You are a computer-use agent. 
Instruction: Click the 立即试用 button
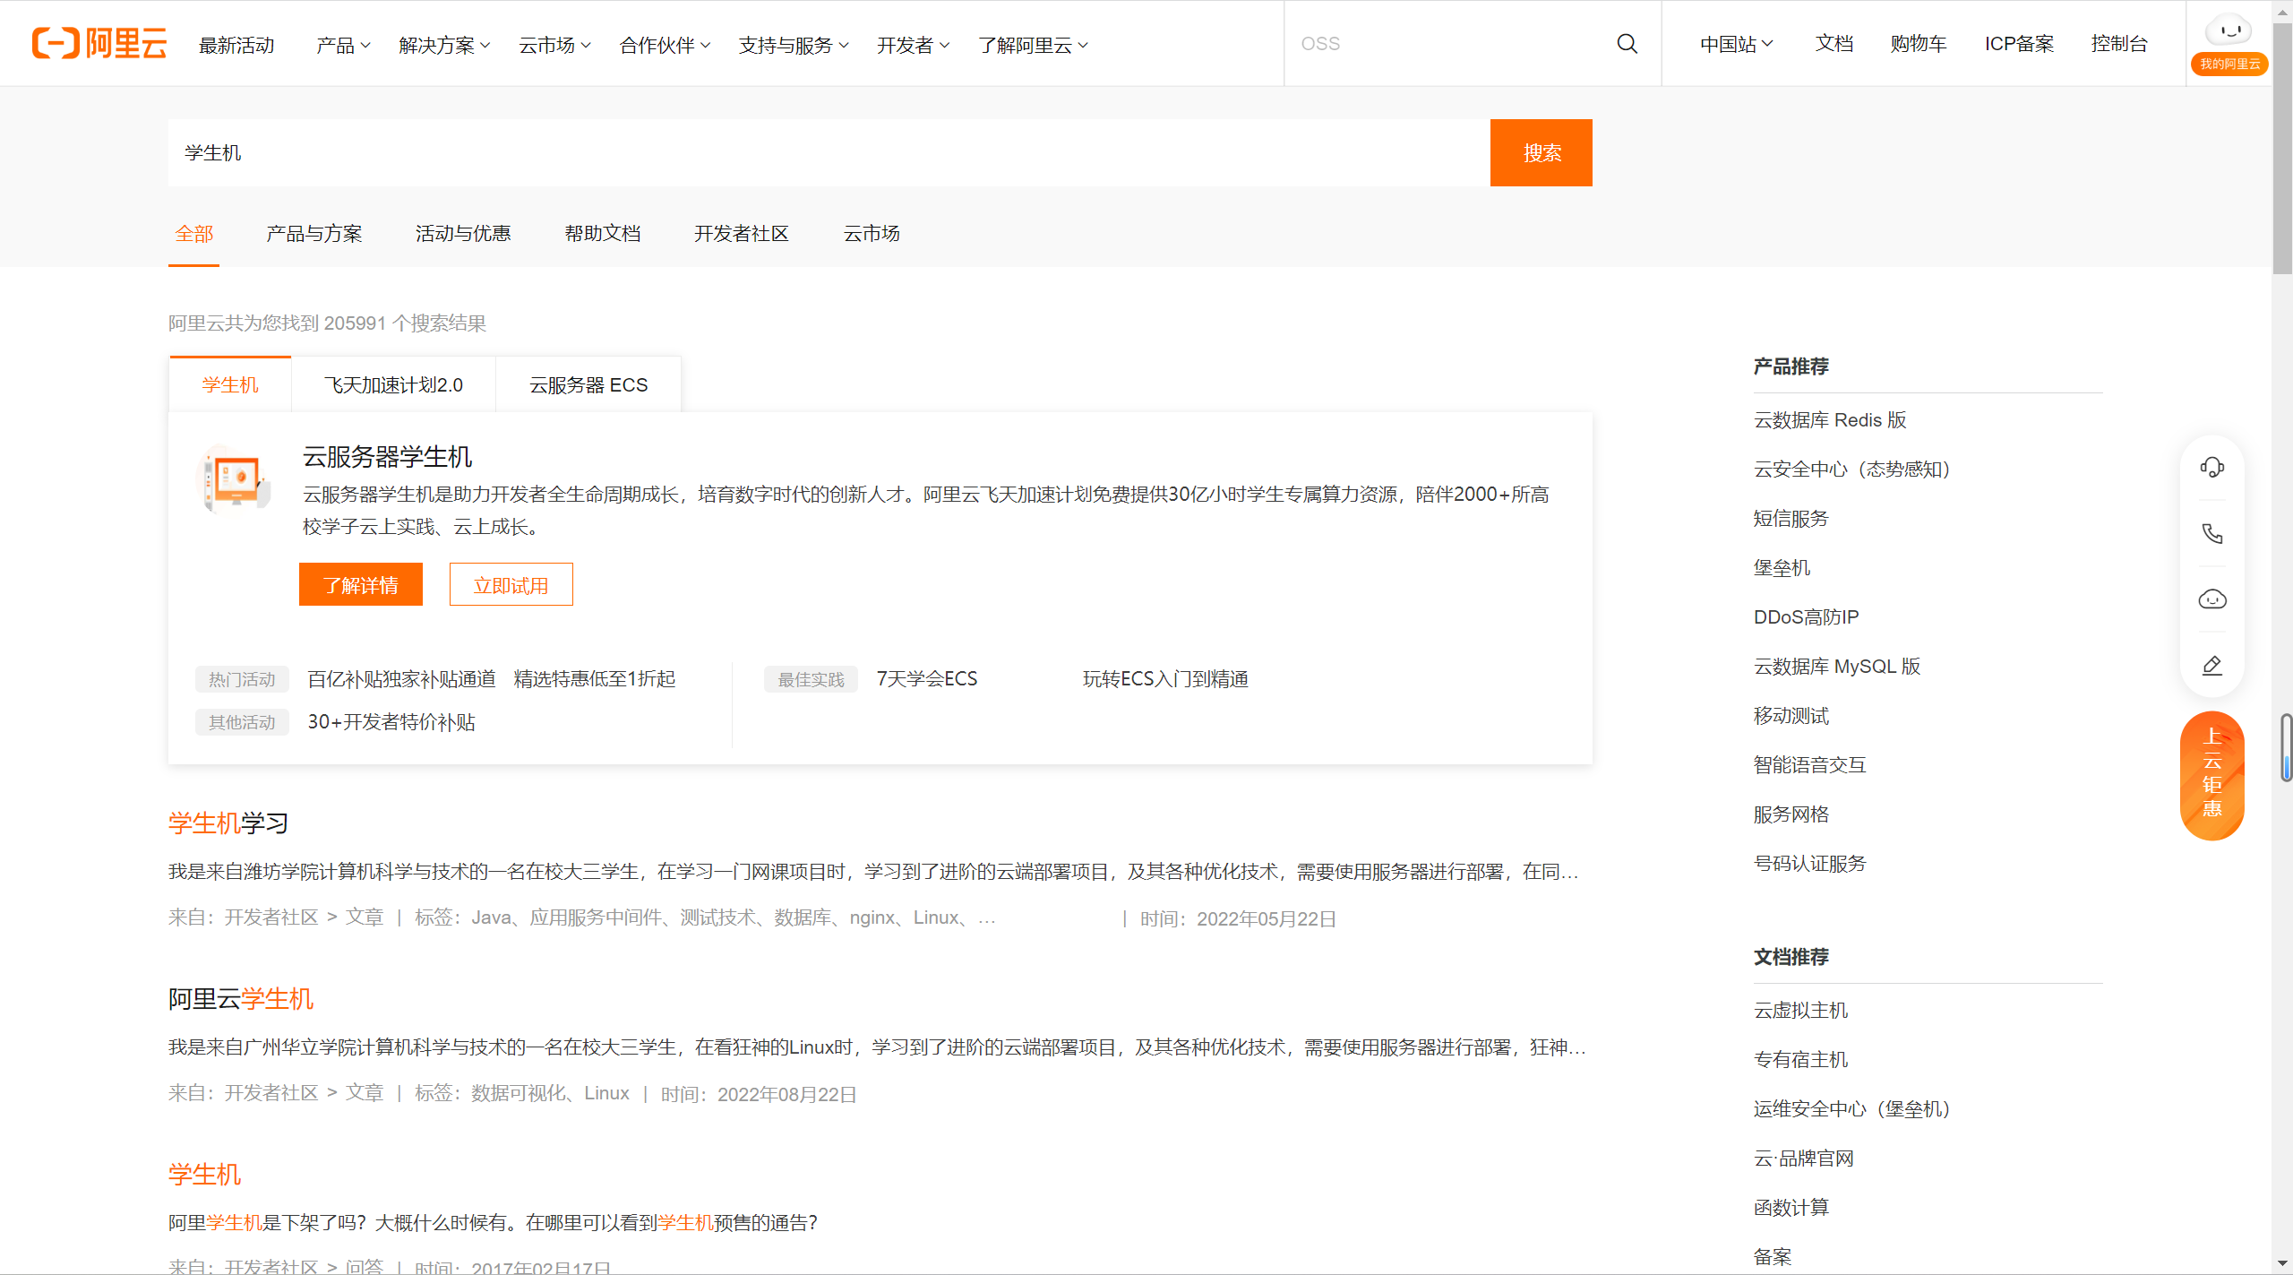[x=511, y=585]
